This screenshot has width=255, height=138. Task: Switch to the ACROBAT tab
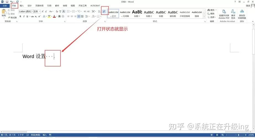pos(95,6)
